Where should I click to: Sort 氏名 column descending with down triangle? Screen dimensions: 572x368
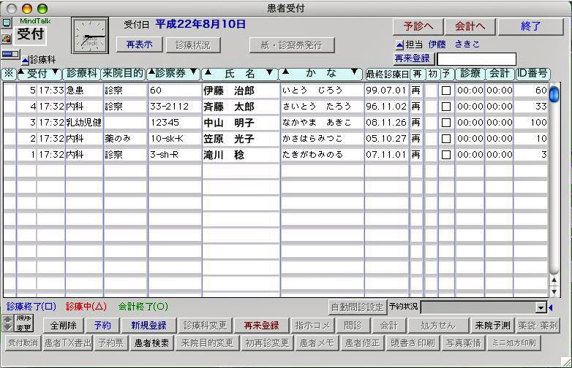tap(270, 72)
